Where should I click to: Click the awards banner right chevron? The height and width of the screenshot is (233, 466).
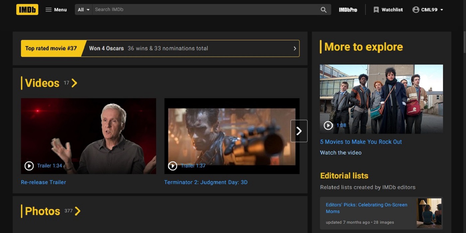295,48
